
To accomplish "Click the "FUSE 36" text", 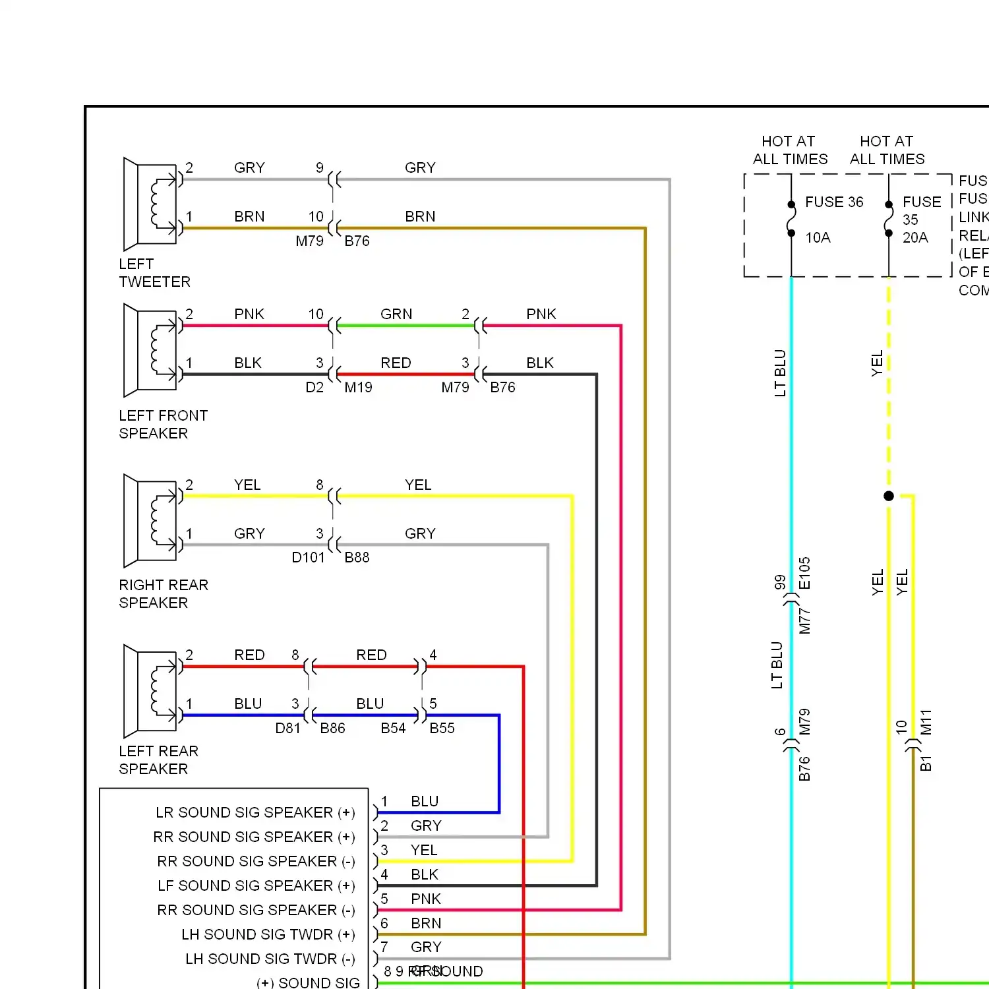I will coord(834,202).
